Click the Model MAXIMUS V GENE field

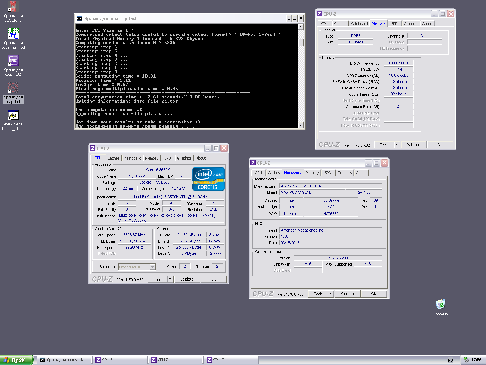[312, 192]
